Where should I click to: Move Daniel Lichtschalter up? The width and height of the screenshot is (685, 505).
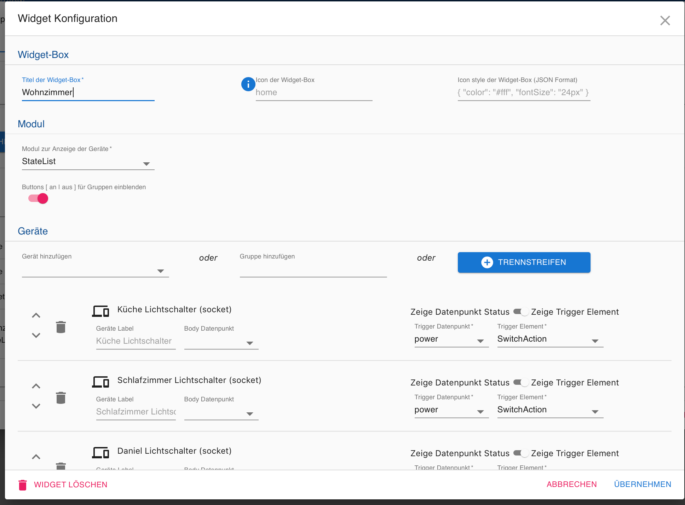(x=36, y=457)
